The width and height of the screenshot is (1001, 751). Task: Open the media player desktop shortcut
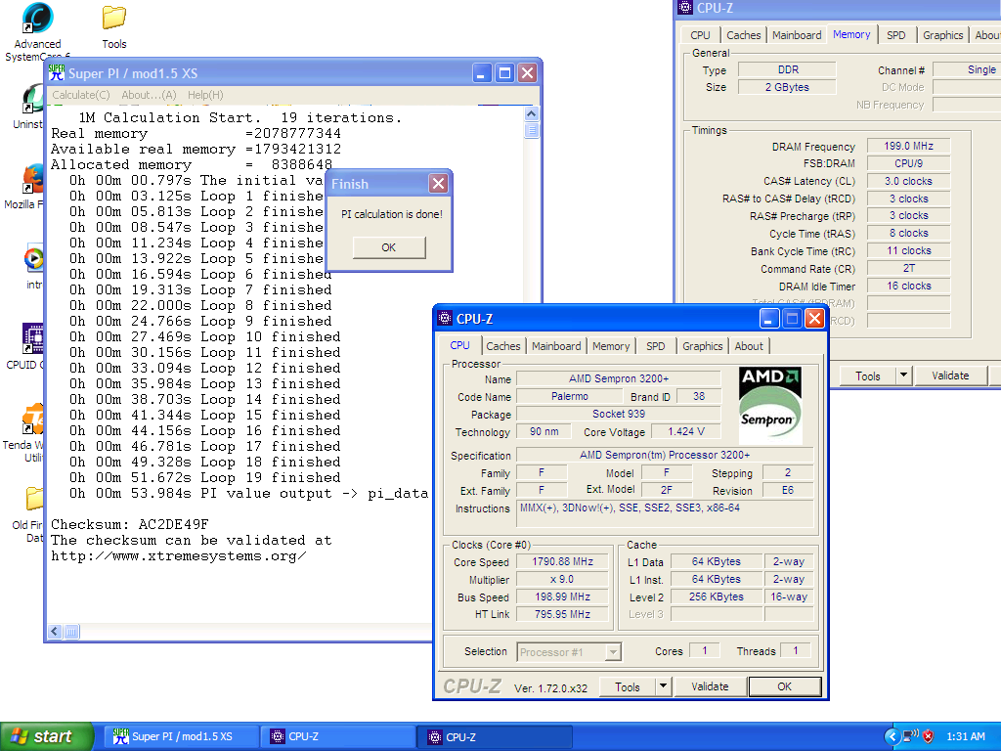click(x=33, y=258)
